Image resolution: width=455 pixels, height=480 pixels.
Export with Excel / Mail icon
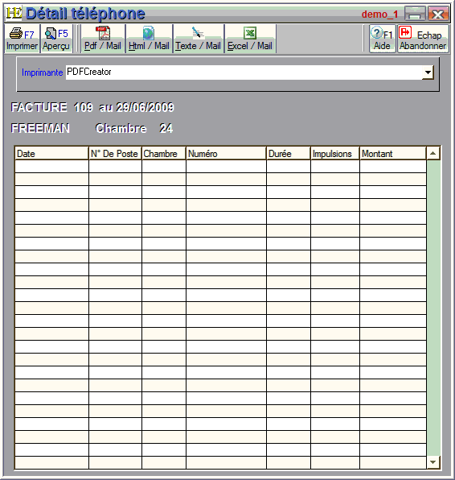click(250, 33)
